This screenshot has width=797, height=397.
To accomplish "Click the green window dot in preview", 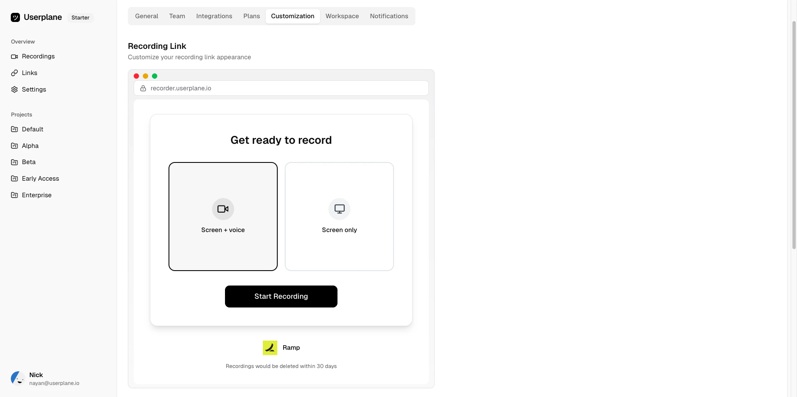I will [x=154, y=76].
